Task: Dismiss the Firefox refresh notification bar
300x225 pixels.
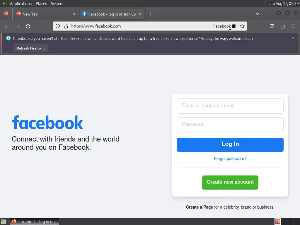Action: coord(293,38)
